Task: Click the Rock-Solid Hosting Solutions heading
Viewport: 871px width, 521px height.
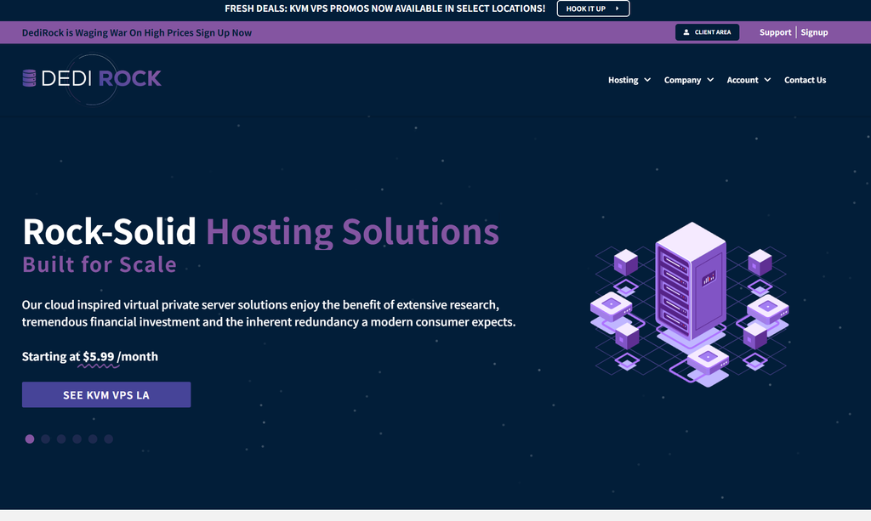Action: tap(260, 231)
